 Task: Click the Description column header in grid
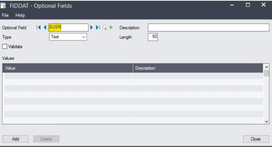pos(198,68)
